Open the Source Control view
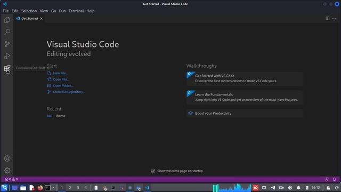 click(7, 44)
